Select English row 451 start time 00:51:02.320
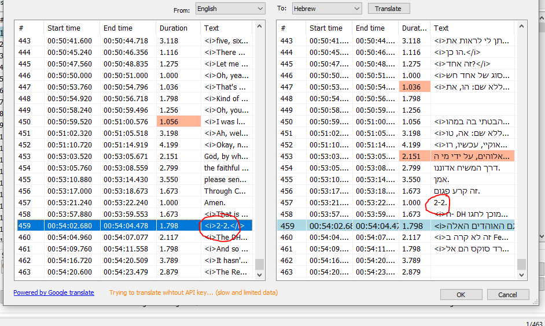545x326 pixels. click(70, 134)
